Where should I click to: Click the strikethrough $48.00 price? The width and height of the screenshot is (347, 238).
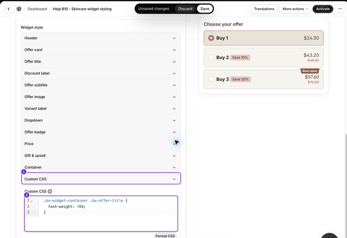[x=314, y=61]
